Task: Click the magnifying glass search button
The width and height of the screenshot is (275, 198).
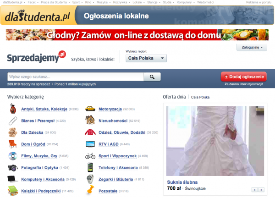Action: pos(152,77)
